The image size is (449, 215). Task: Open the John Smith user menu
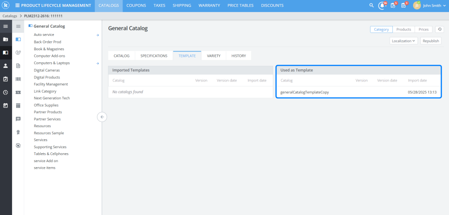tap(435, 5)
